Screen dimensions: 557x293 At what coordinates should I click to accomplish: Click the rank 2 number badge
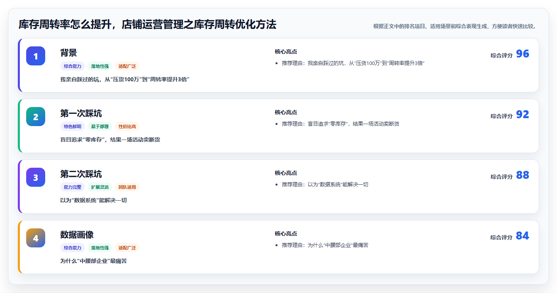(x=36, y=117)
